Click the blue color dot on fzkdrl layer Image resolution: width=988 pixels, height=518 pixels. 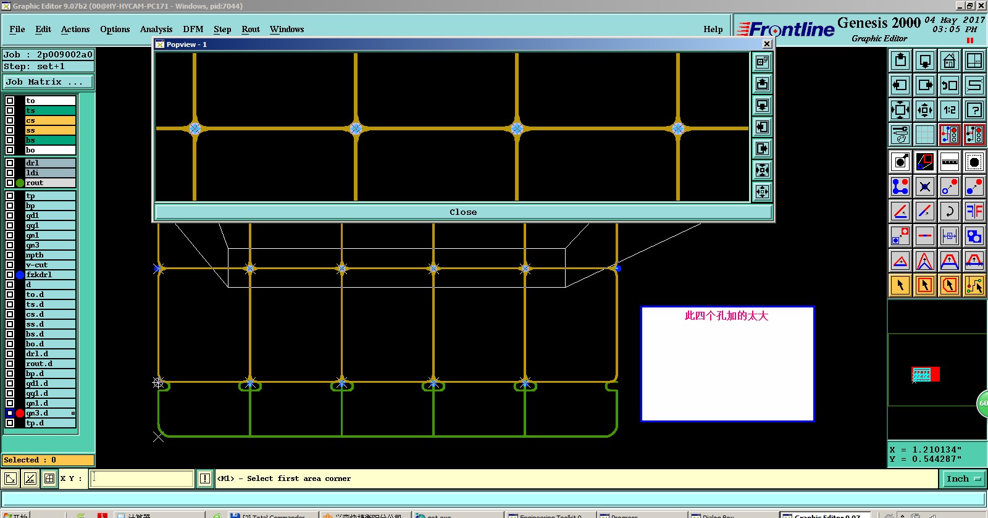click(20, 275)
